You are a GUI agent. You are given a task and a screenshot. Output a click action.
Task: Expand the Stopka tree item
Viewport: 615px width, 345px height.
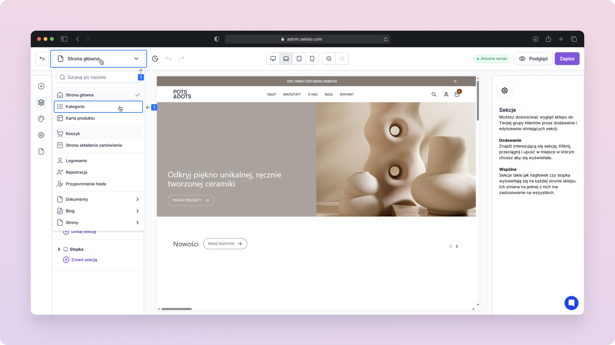(59, 249)
